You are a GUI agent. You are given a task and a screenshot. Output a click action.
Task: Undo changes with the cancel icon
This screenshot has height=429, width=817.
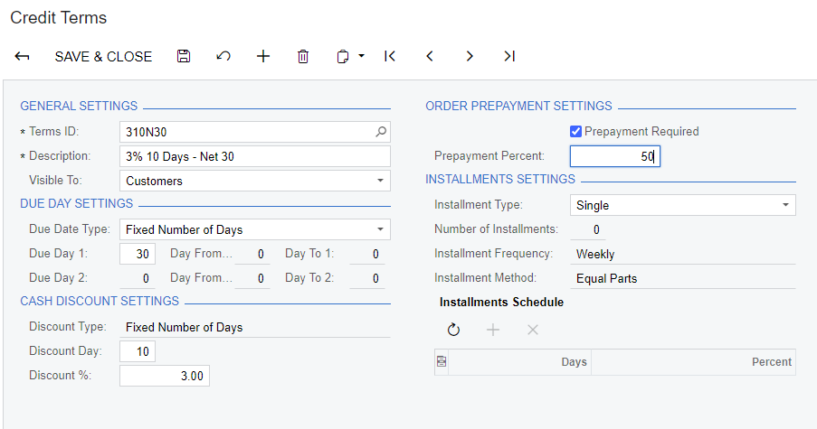pyautogui.click(x=223, y=56)
